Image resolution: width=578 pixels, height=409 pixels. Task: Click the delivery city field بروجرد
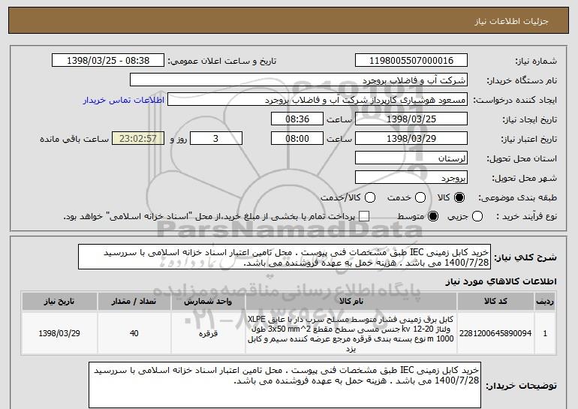[411, 178]
